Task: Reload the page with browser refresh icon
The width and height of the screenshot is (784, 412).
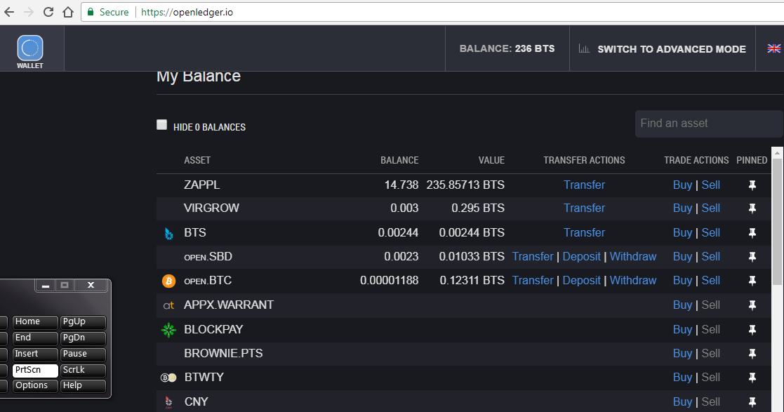Action: click(x=48, y=12)
